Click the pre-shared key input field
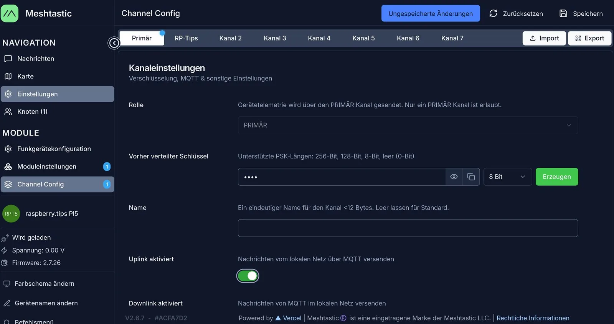This screenshot has width=614, height=324. (342, 177)
